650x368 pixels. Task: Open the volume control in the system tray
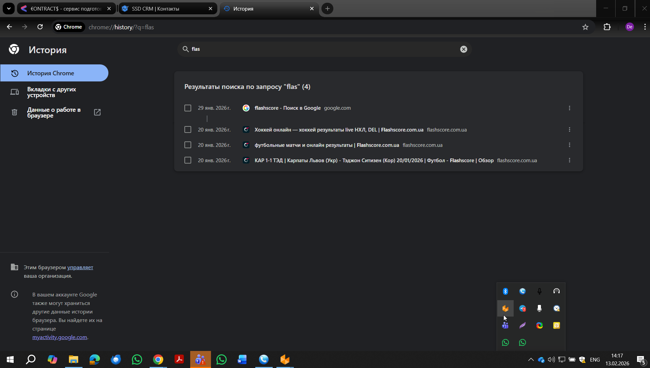(x=551, y=359)
